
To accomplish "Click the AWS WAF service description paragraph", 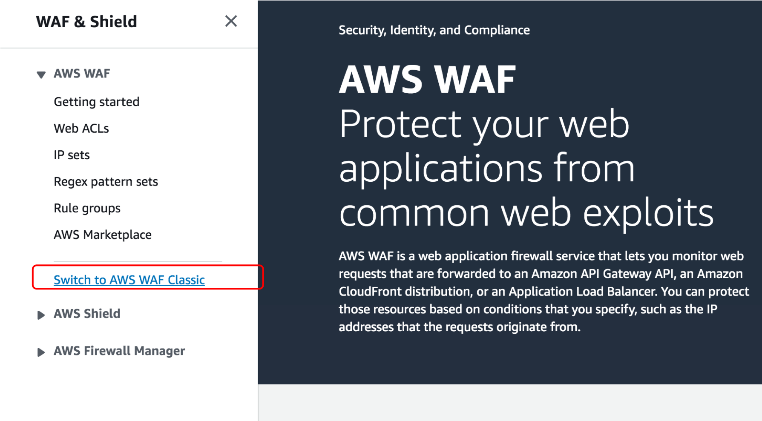I will point(543,291).
